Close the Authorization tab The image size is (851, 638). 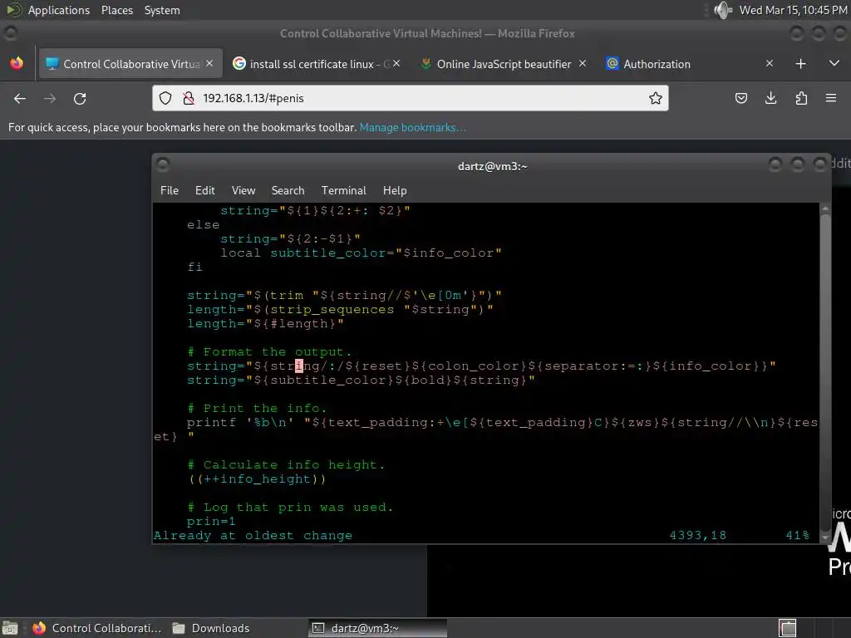[769, 63]
